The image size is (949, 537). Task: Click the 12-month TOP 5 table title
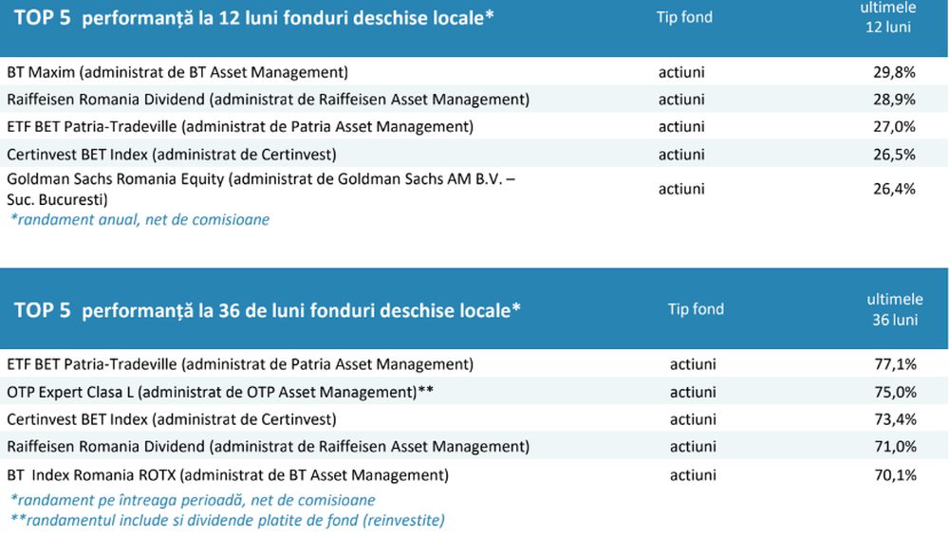[253, 18]
